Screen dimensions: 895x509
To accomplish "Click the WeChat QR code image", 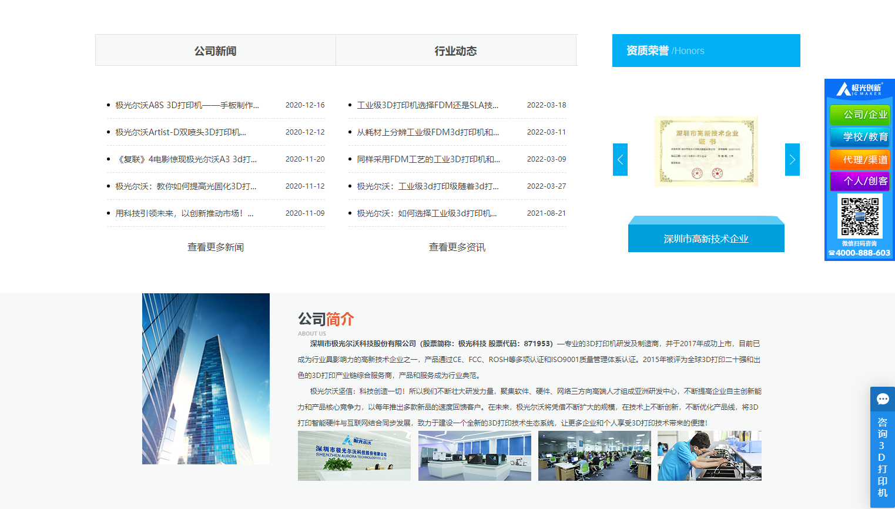I will (860, 216).
